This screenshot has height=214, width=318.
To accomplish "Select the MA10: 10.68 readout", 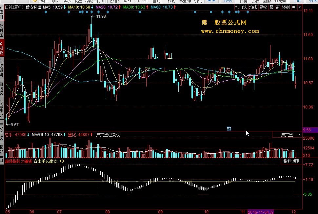I will coord(81,7).
